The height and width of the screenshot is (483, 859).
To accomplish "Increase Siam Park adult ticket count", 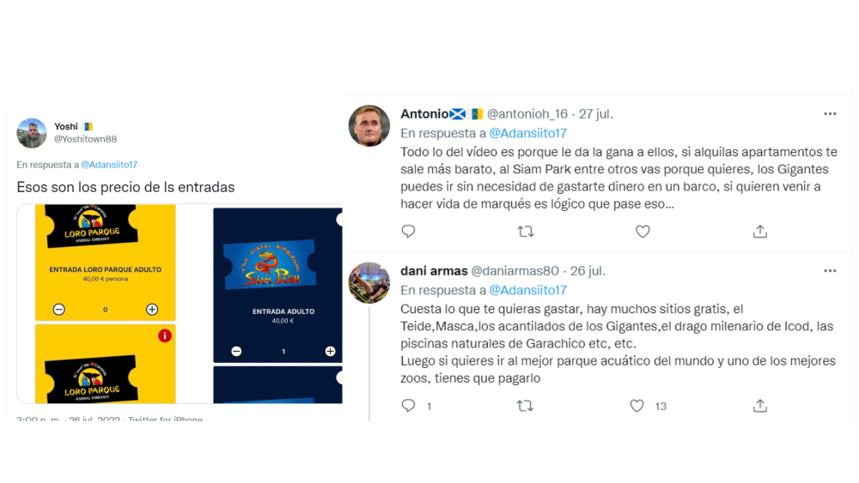I will (330, 351).
